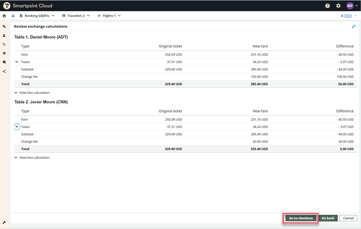The height and width of the screenshot is (229, 361).
Task: Collapse the panel using the blue arrows icon
Action: pyautogui.click(x=354, y=27)
